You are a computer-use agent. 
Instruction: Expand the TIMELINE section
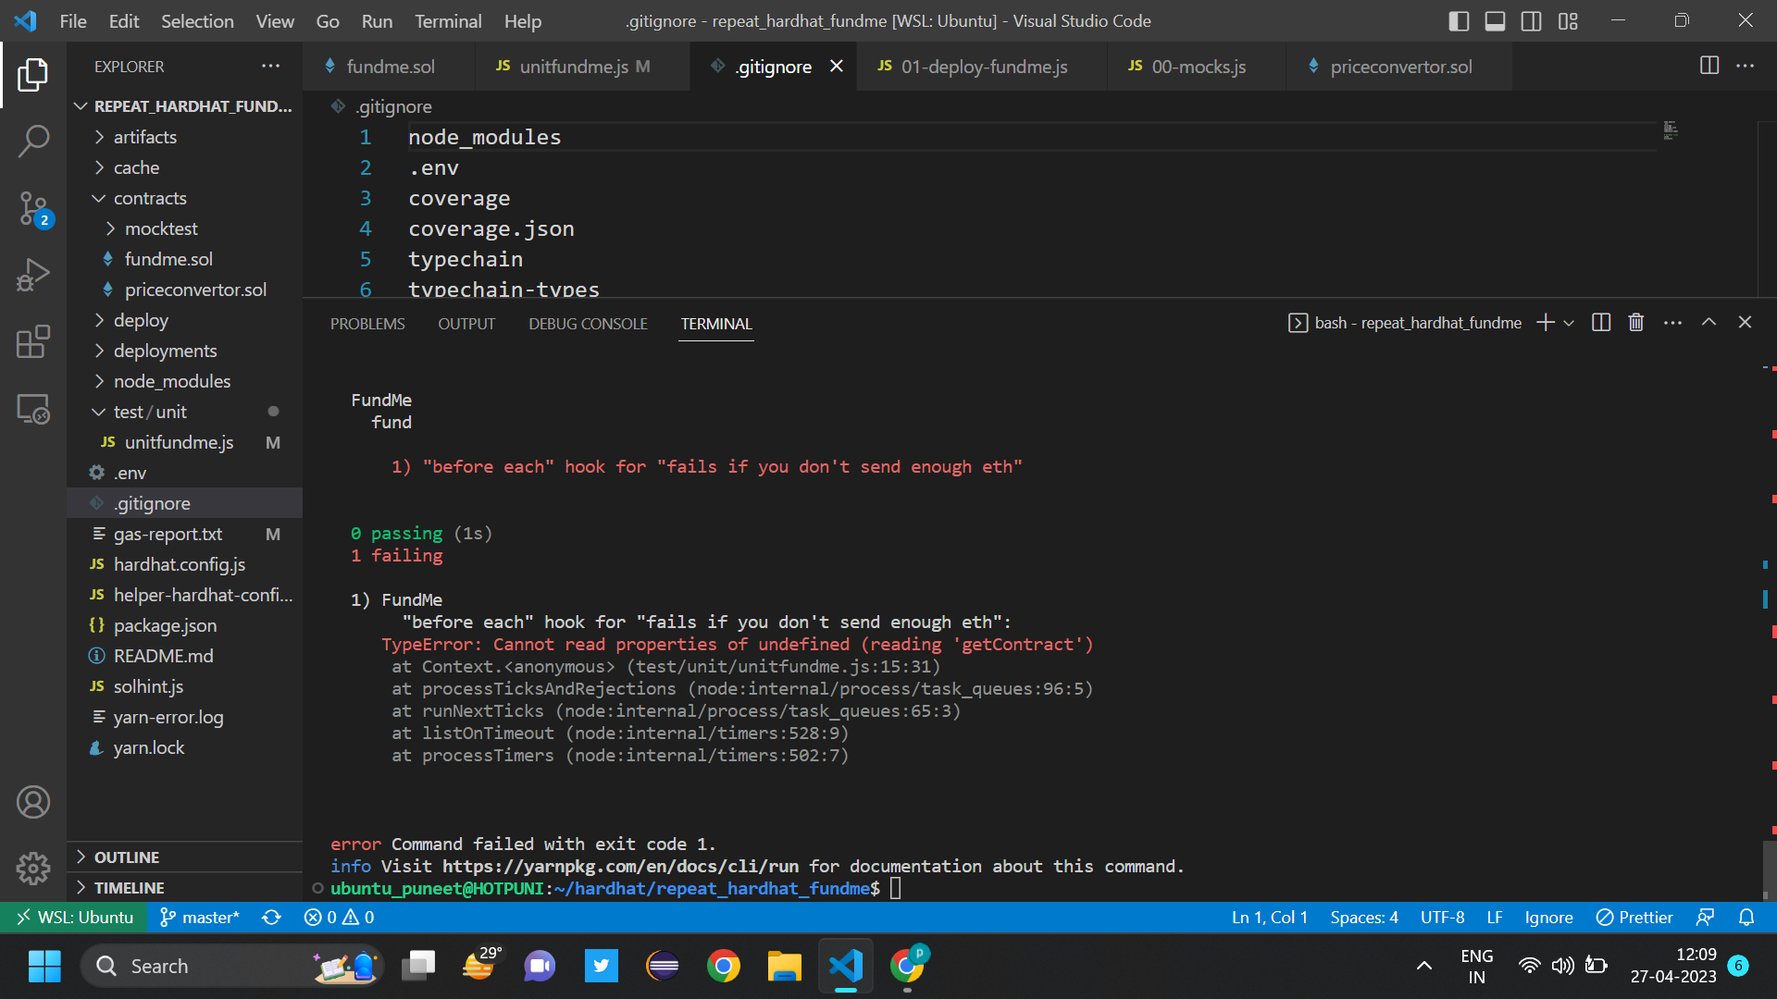coord(184,888)
